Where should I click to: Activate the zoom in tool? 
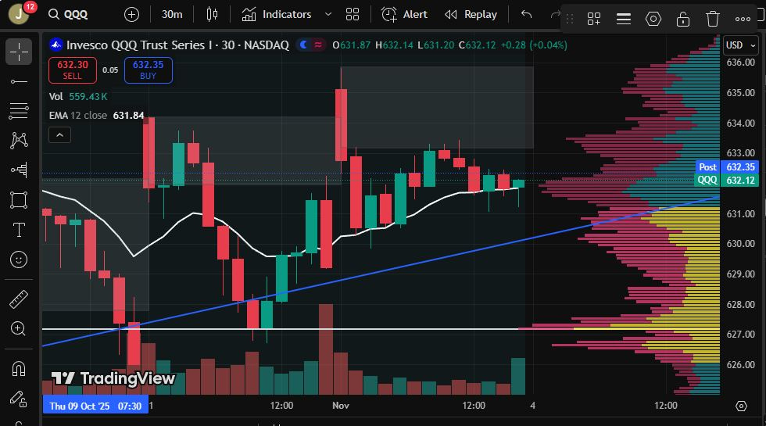point(19,329)
